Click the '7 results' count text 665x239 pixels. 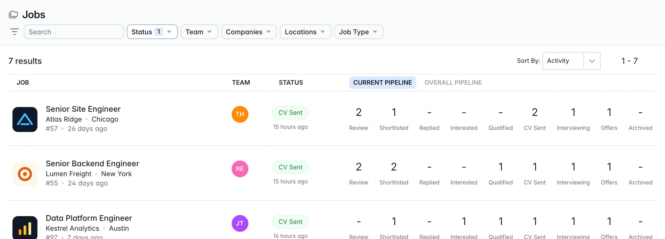click(25, 61)
